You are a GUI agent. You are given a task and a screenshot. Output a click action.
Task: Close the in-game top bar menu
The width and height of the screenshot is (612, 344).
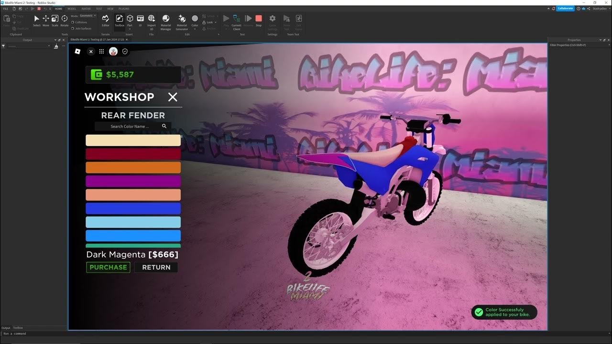pos(91,51)
